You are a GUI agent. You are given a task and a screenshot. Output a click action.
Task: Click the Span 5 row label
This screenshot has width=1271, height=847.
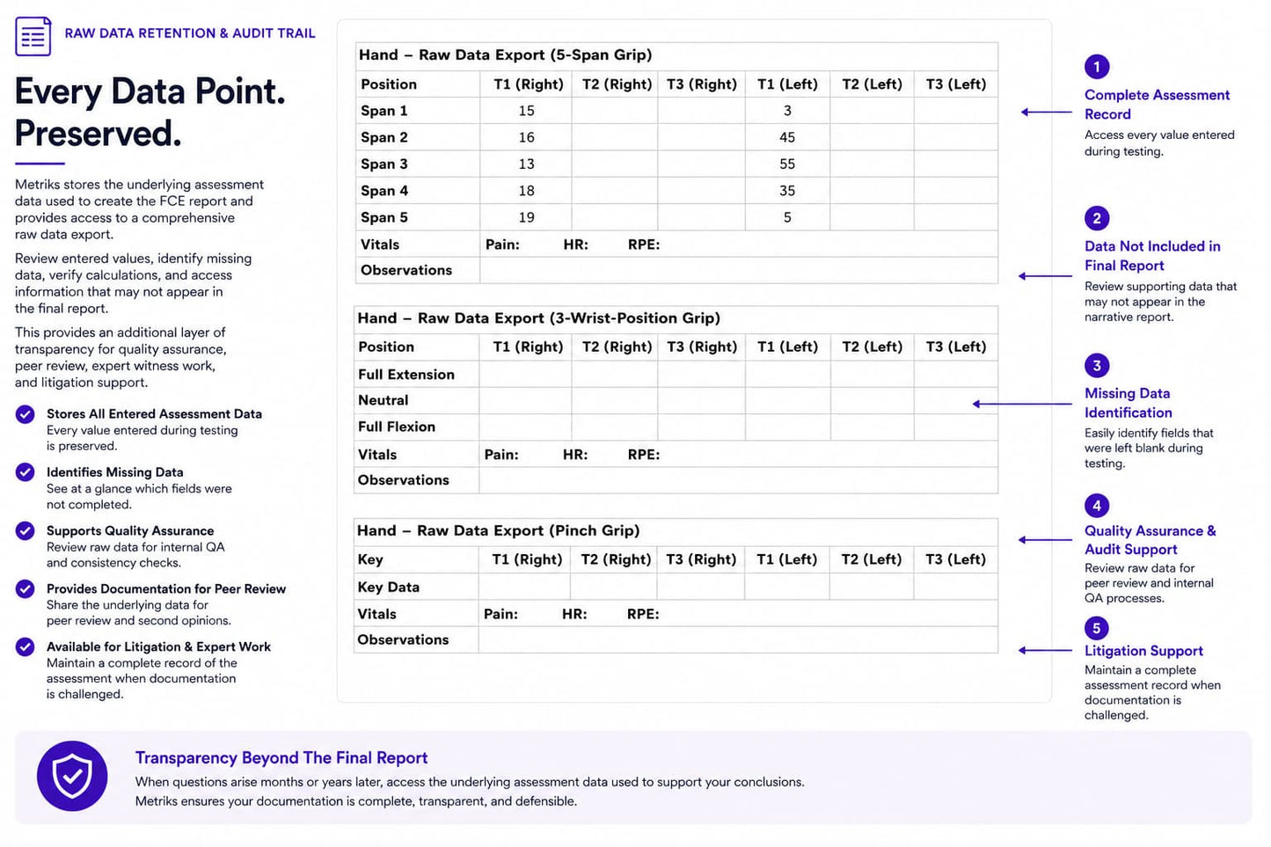[384, 217]
